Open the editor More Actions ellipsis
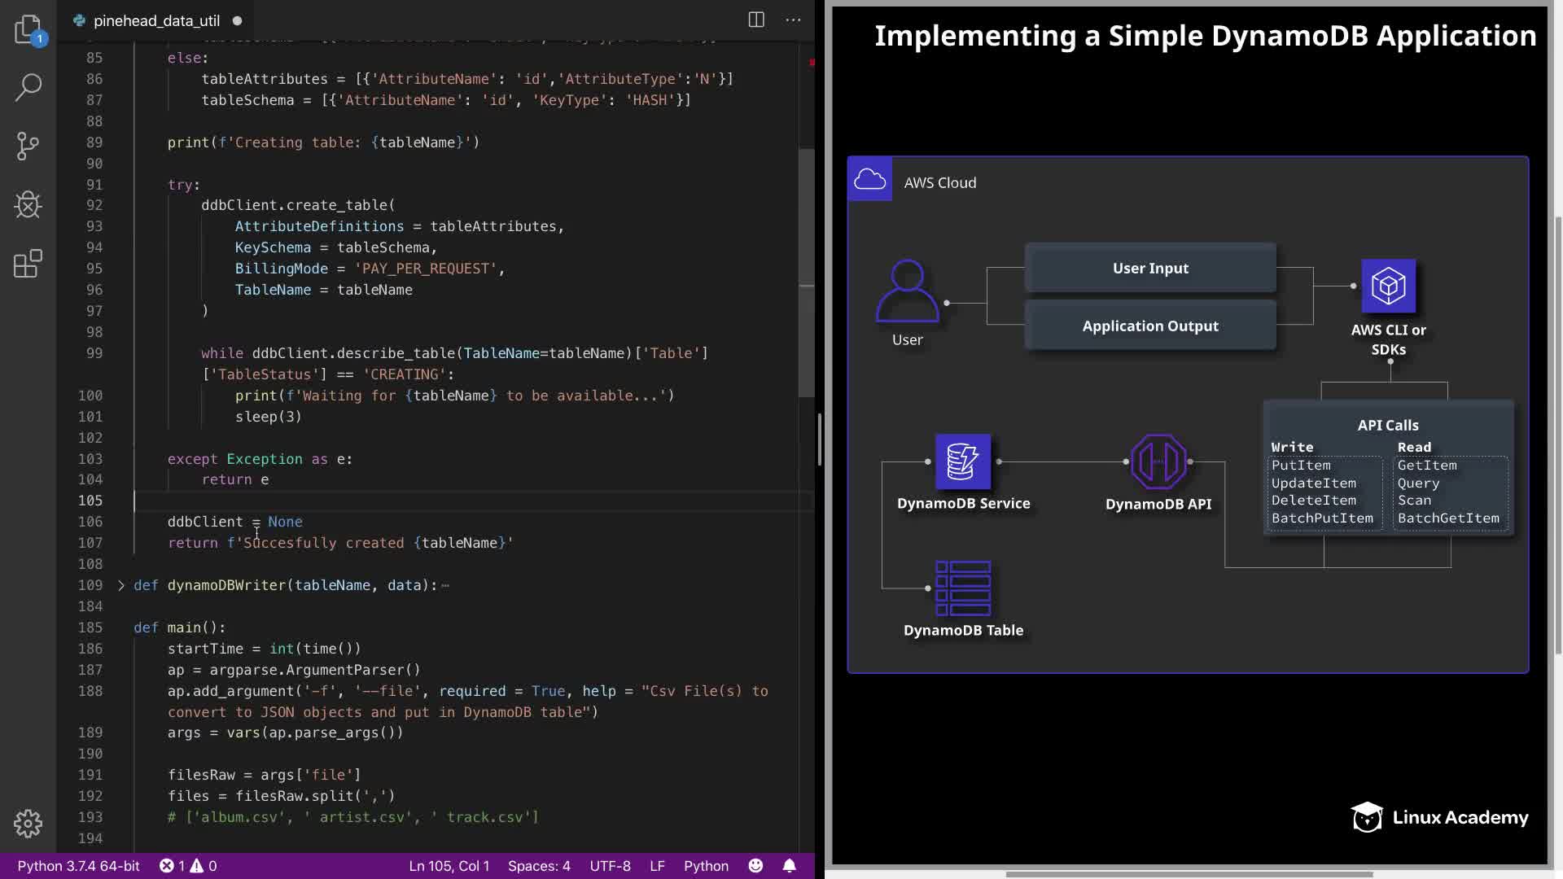Image resolution: width=1563 pixels, height=879 pixels. click(793, 20)
